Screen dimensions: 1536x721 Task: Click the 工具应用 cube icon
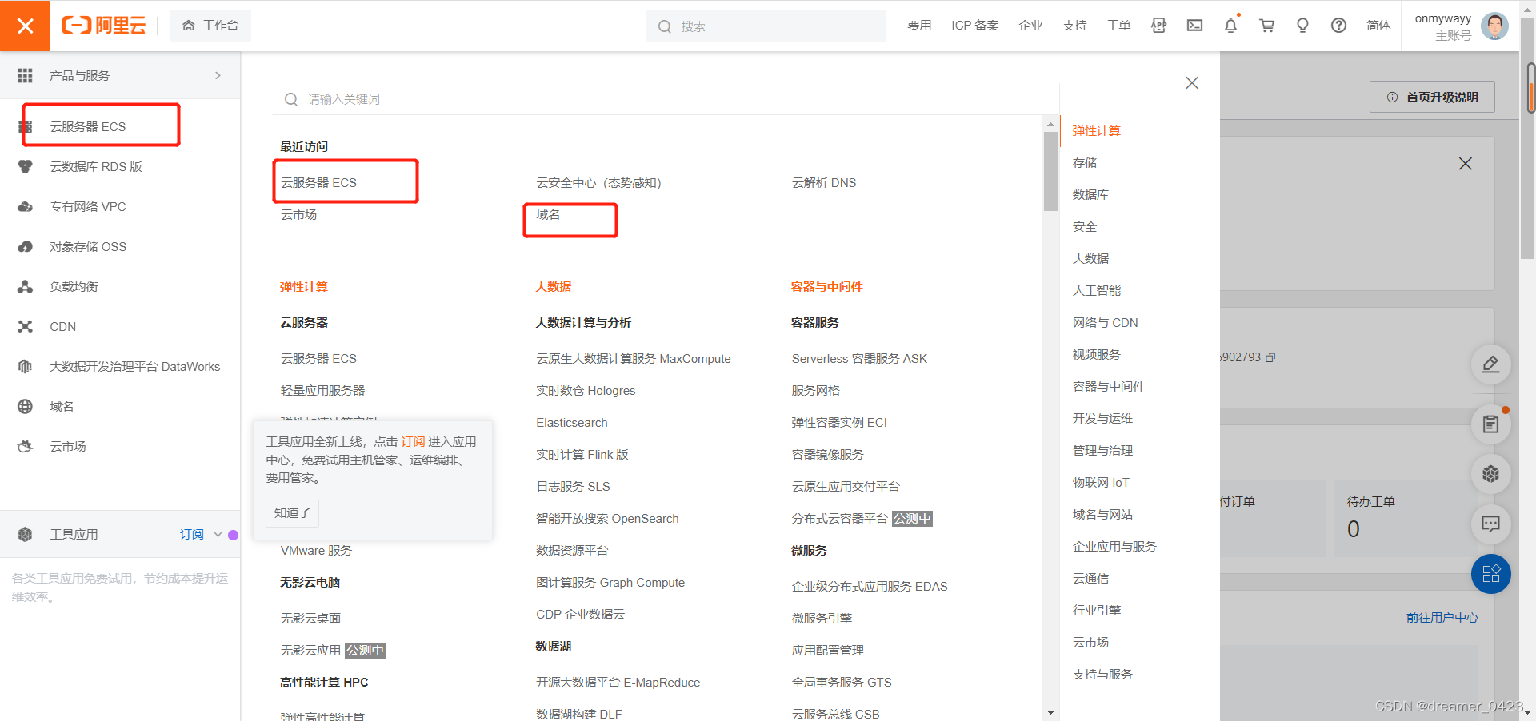pyautogui.click(x=26, y=534)
